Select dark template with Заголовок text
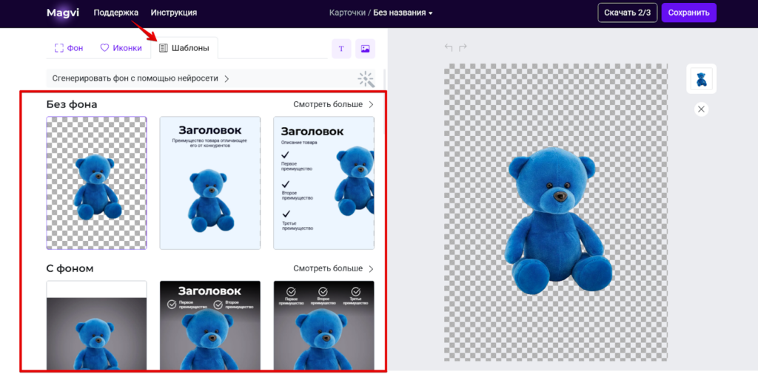758x374 pixels. pyautogui.click(x=209, y=325)
